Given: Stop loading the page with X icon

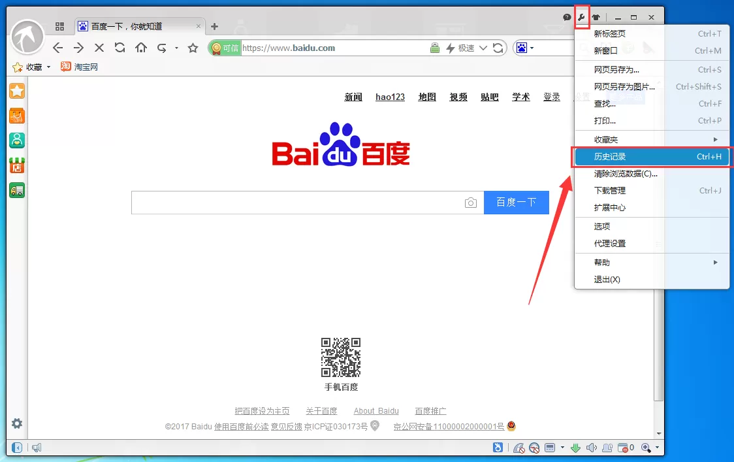Looking at the screenshot, I should click(x=99, y=48).
